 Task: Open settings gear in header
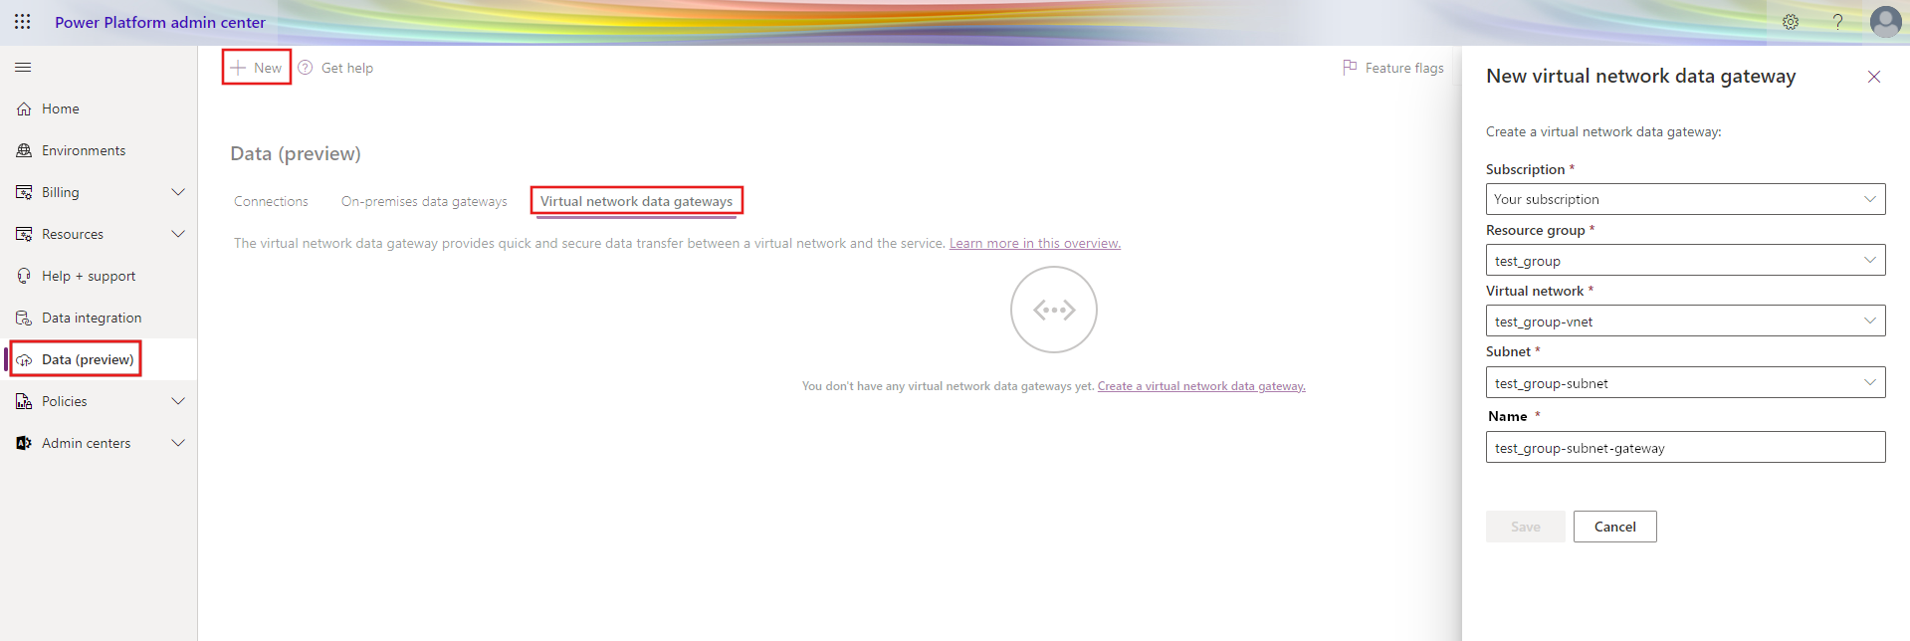pyautogui.click(x=1790, y=22)
